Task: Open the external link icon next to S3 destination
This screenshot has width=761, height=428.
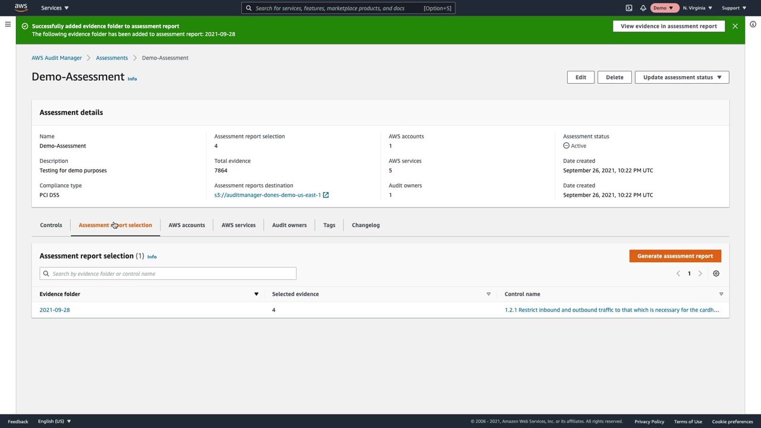Action: click(x=326, y=195)
